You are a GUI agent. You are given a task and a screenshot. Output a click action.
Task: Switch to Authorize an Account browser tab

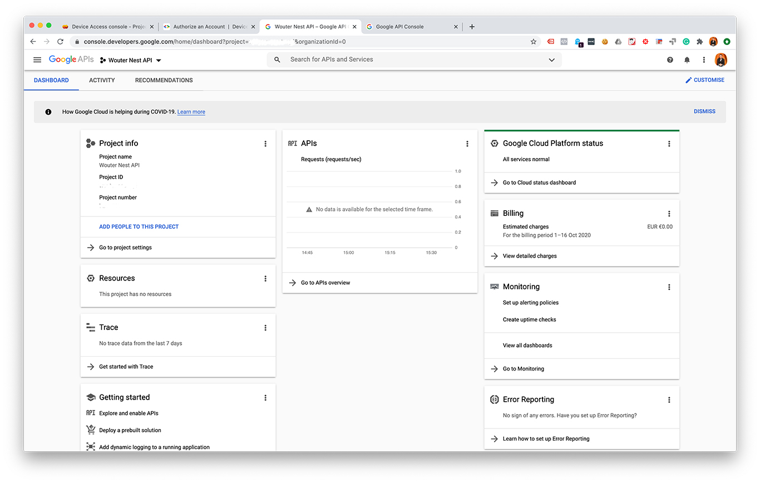tap(210, 27)
